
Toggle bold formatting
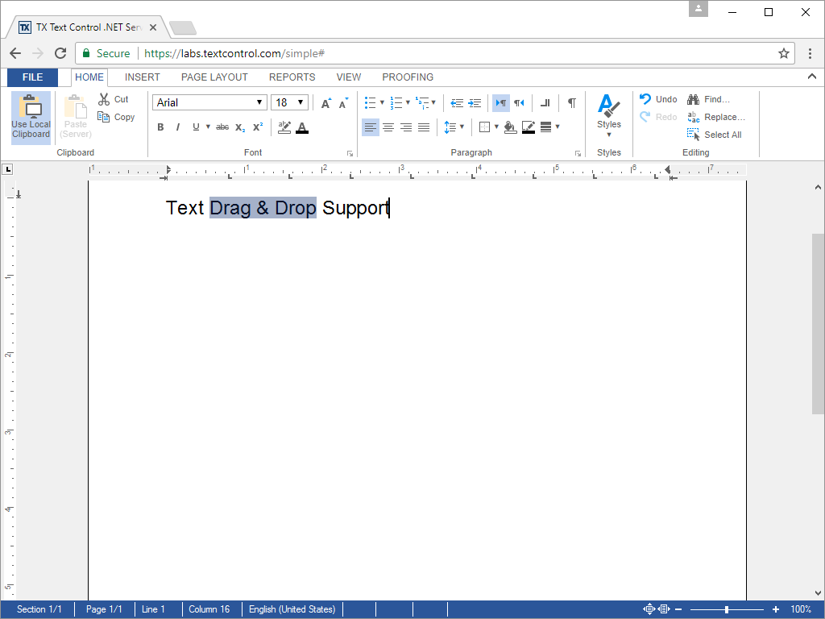tap(160, 127)
